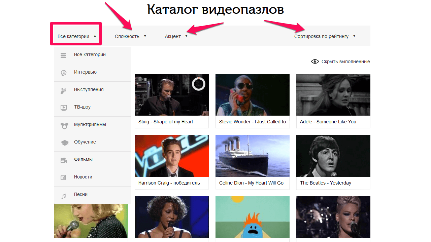Click the music note icon for Песни
This screenshot has width=431, height=242.
(x=63, y=196)
